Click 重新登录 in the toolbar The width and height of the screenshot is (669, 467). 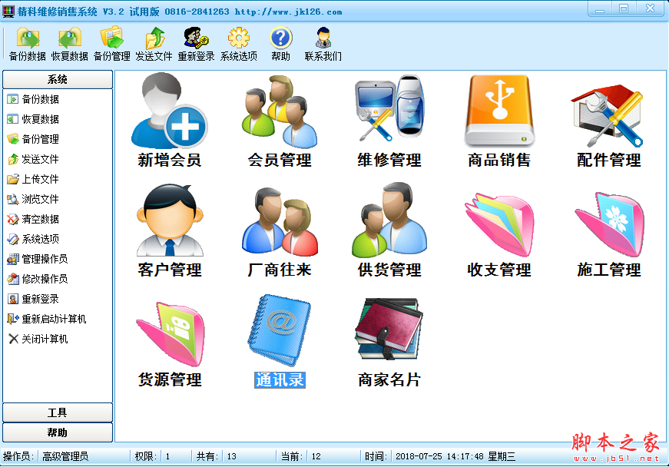point(197,44)
